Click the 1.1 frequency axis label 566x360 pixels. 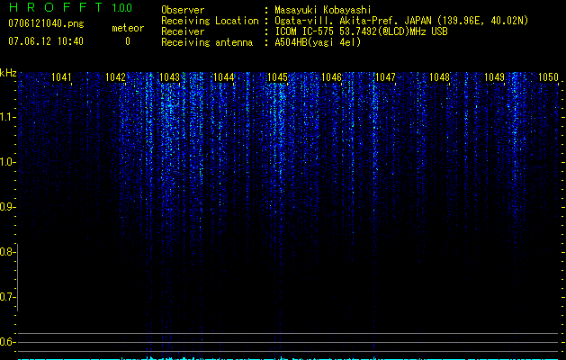[x=6, y=117]
